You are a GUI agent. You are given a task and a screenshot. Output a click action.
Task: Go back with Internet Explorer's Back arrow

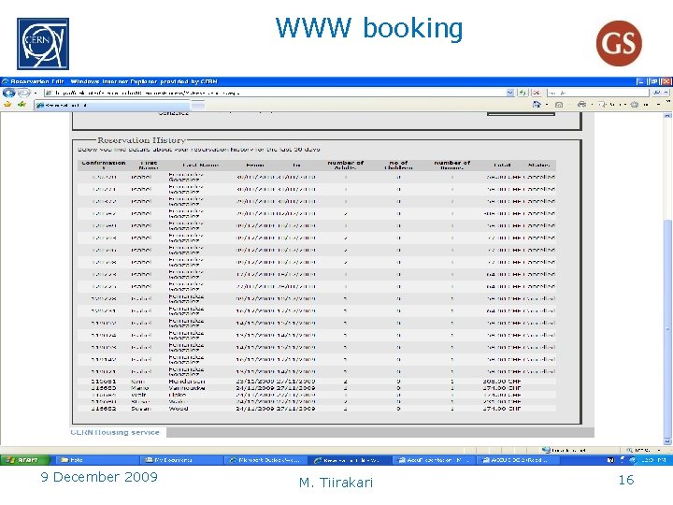[x=8, y=93]
